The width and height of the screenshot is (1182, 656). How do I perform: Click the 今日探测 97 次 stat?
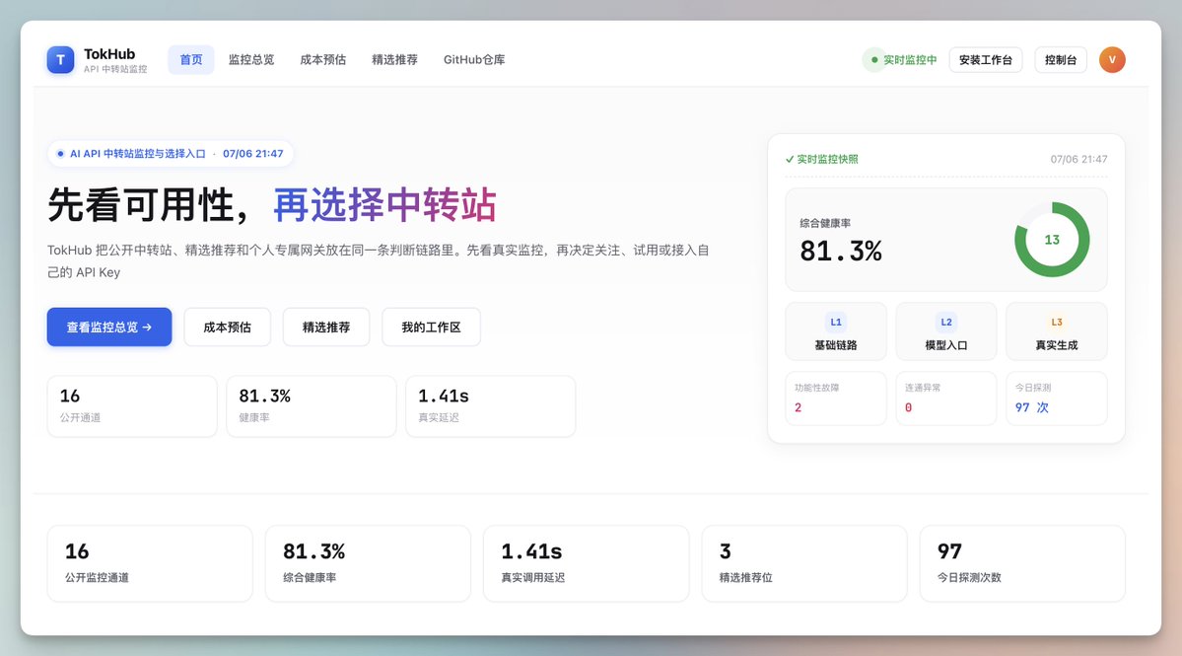1057,399
